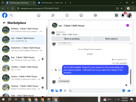Open Task View on the taskbar
The width and height of the screenshot is (136, 102).
pyautogui.click(x=16, y=100)
